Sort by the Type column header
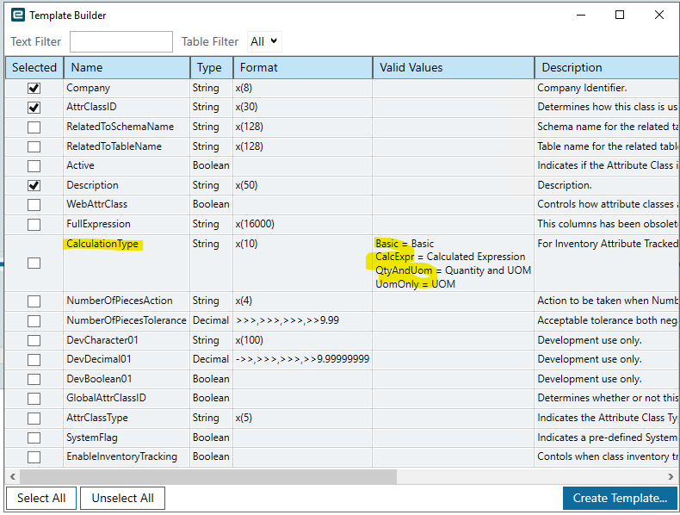Screen dimensions: 680x515 tap(212, 68)
